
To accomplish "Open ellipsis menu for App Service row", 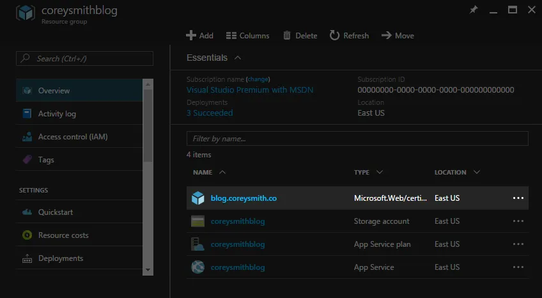I will click(518, 267).
